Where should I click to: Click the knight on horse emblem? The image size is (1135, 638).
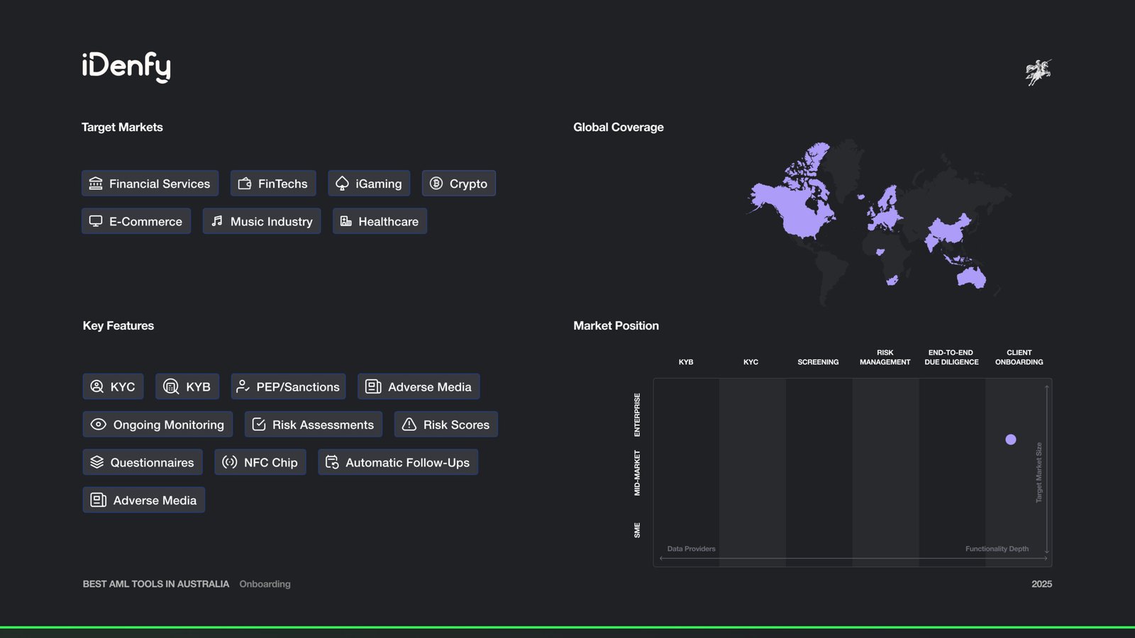point(1039,72)
